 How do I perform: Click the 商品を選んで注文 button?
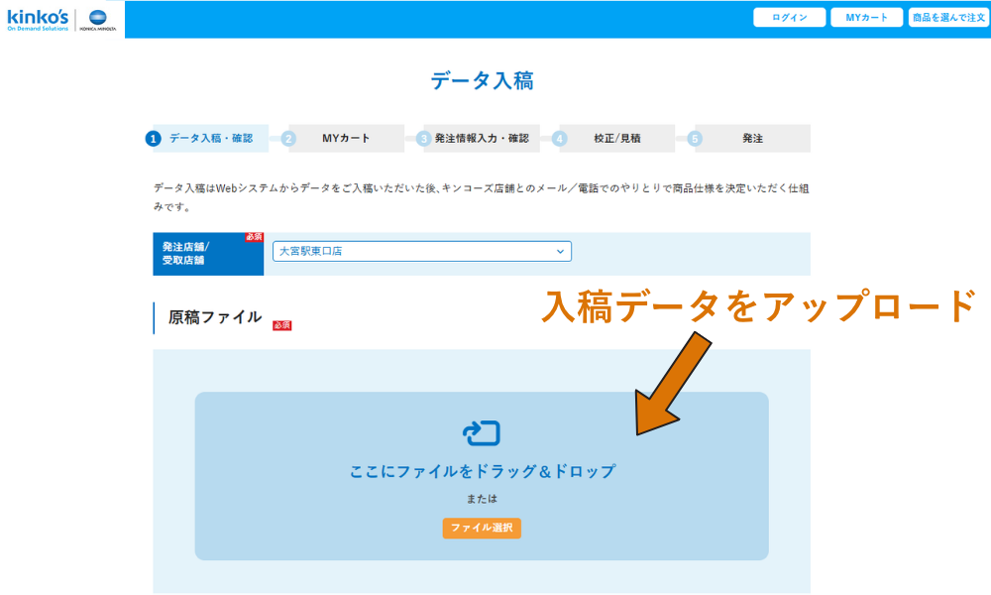pyautogui.click(x=948, y=18)
